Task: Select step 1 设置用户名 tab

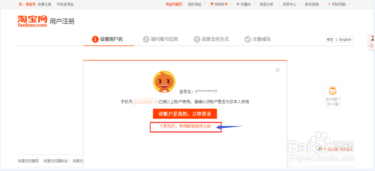Action: click(x=108, y=39)
